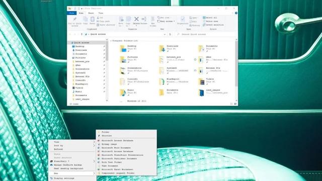The height and width of the screenshot is (181, 322).
Task: Choose Shortcut in the New submenu
Action: [x=126, y=136]
